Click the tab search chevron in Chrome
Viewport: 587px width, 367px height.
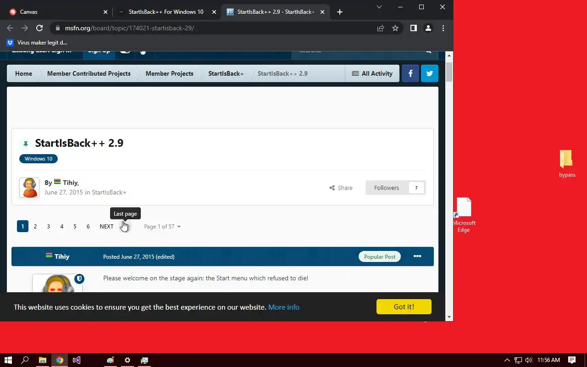[379, 7]
